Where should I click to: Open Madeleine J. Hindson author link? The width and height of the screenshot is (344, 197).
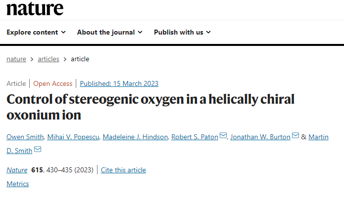[135, 137]
